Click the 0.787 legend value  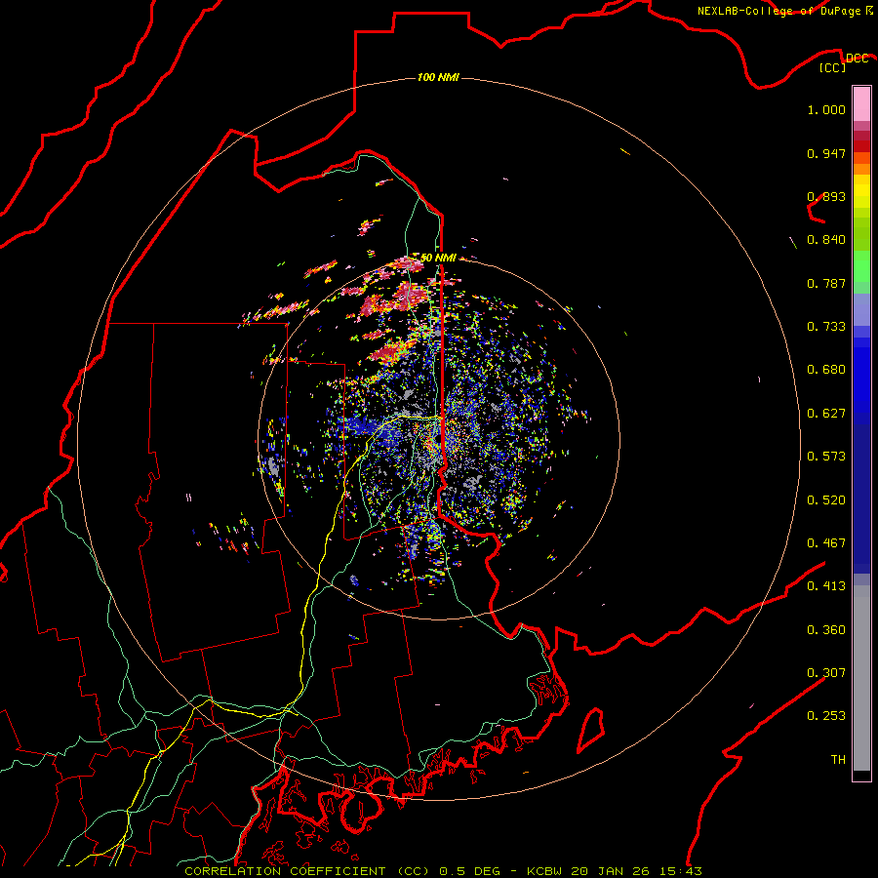pos(826,283)
